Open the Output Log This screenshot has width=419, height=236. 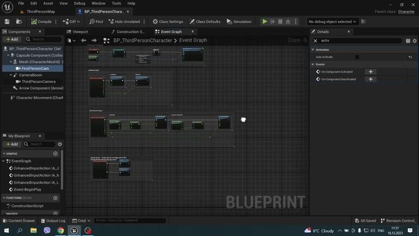click(x=53, y=221)
